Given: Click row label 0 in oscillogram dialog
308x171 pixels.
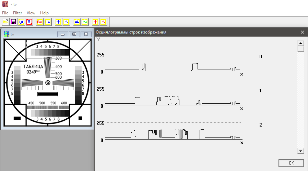Looking at the screenshot, I should pos(260,57).
